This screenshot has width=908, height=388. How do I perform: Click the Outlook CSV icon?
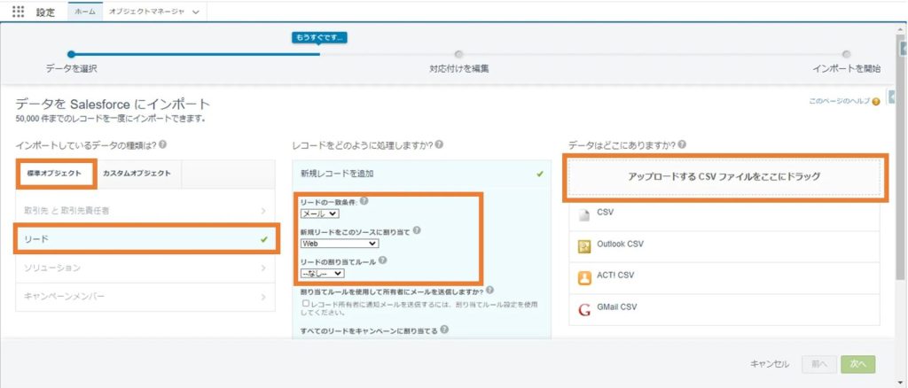pos(583,246)
